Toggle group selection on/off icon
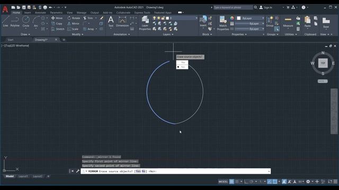This screenshot has width=339, height=190. [276, 29]
